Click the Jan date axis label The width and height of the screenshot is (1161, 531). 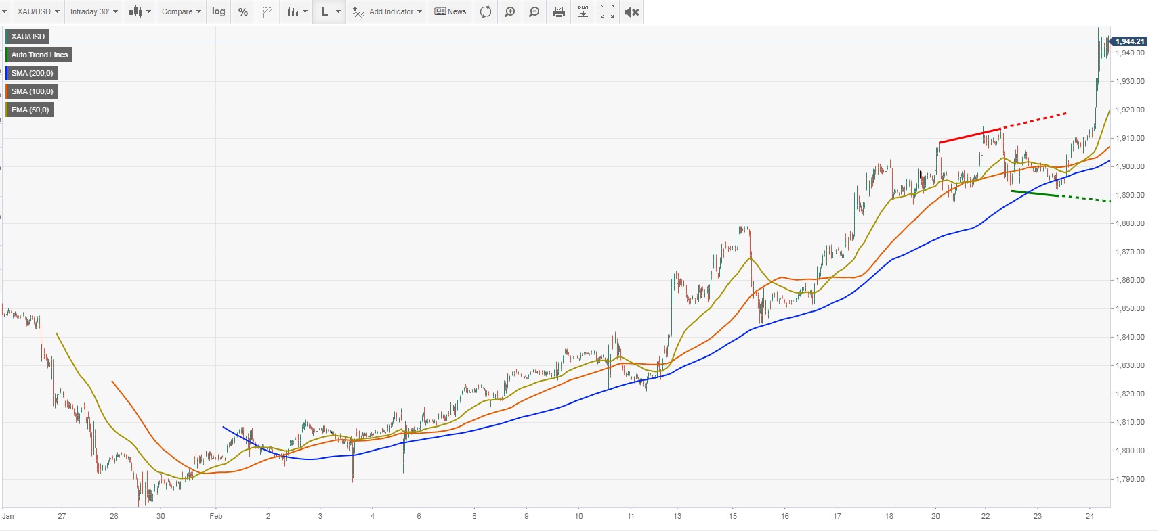tap(8, 516)
